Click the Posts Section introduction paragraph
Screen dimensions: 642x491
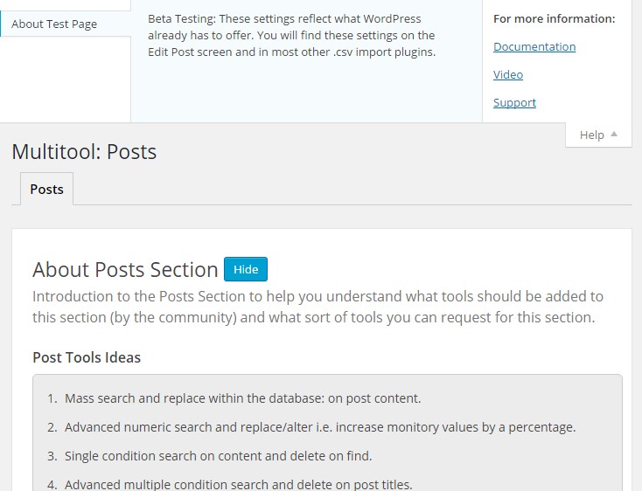(x=318, y=307)
